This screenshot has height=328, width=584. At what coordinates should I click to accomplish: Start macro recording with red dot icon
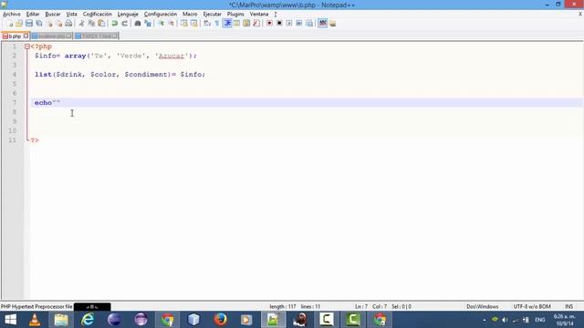click(x=269, y=24)
